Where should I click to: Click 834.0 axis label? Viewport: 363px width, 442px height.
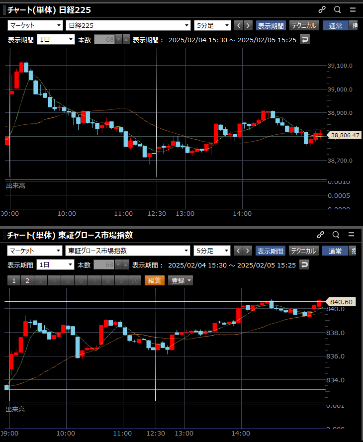coord(335,380)
